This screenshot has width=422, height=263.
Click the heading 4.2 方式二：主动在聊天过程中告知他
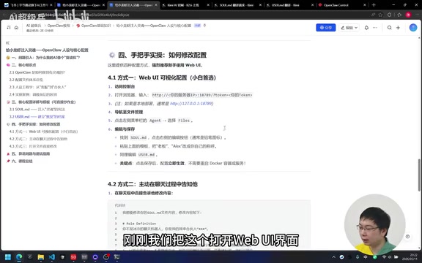(x=152, y=184)
